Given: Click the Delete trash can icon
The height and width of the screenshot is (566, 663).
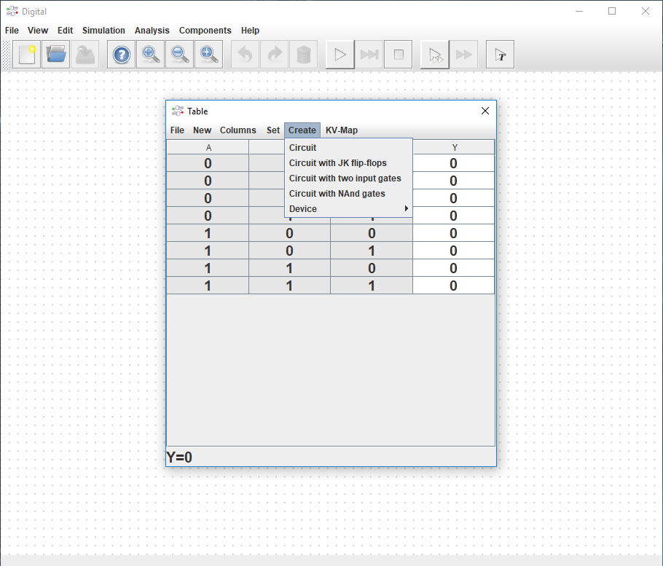Looking at the screenshot, I should tap(304, 55).
